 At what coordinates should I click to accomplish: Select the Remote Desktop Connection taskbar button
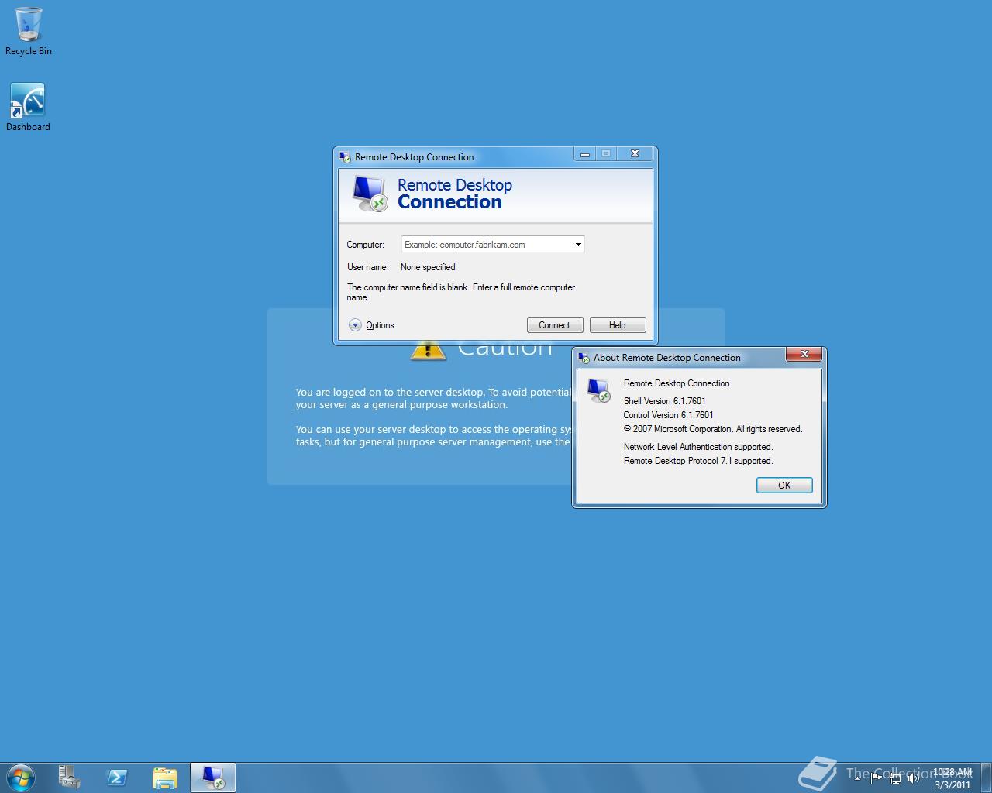pyautogui.click(x=212, y=777)
